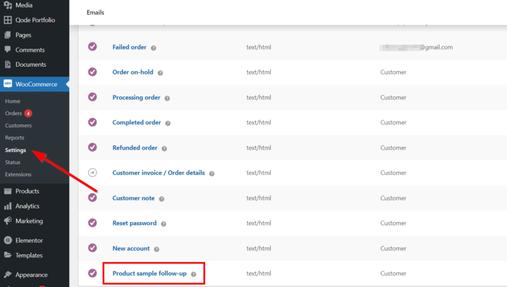This screenshot has height=287, width=507.
Task: Click help icon beside Product sample follow-up
Action: [x=194, y=274]
